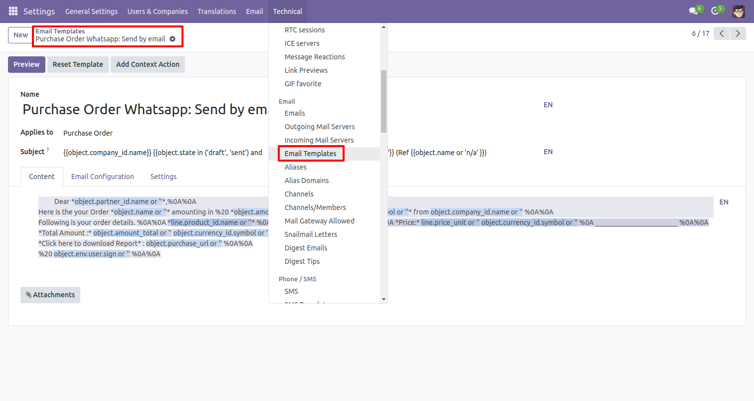Go to the next record arrow

click(x=738, y=33)
